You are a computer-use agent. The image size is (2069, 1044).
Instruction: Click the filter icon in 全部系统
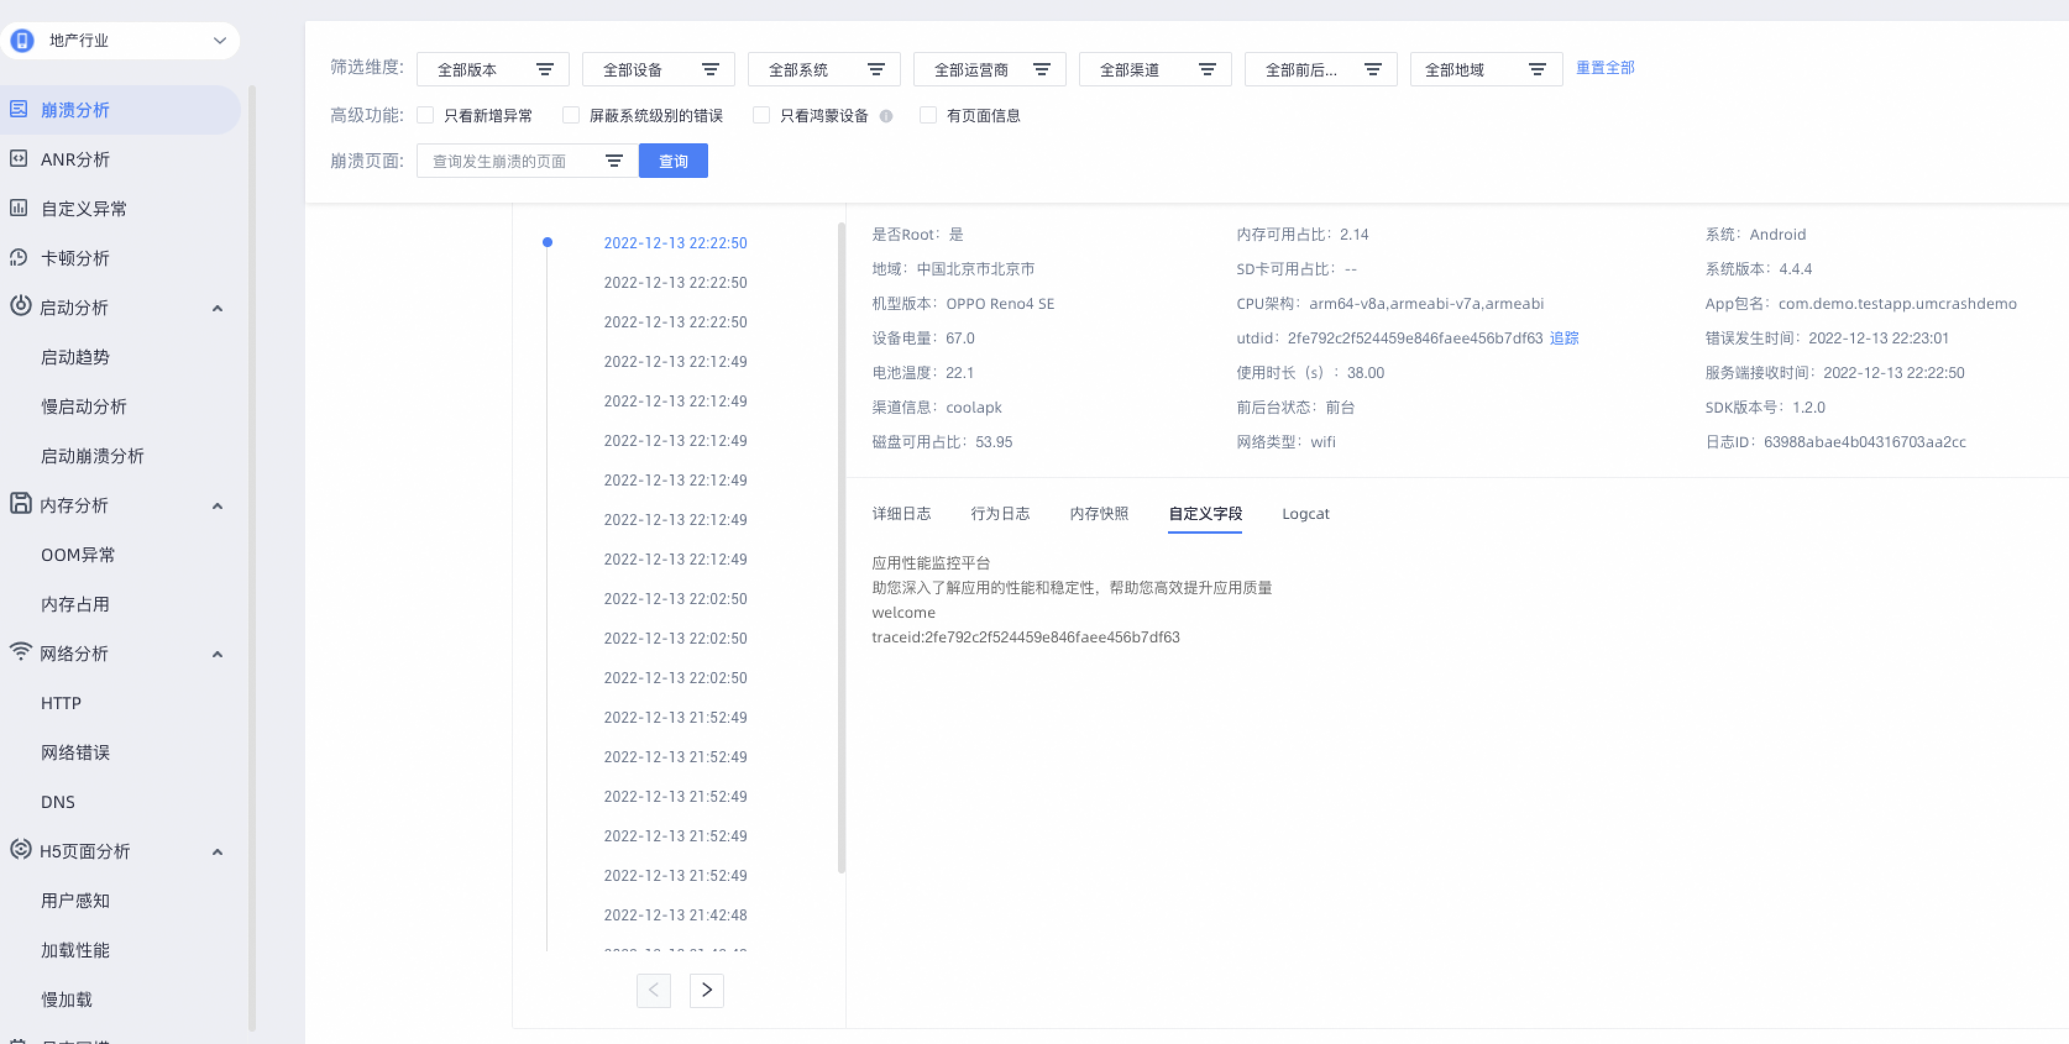tap(876, 70)
